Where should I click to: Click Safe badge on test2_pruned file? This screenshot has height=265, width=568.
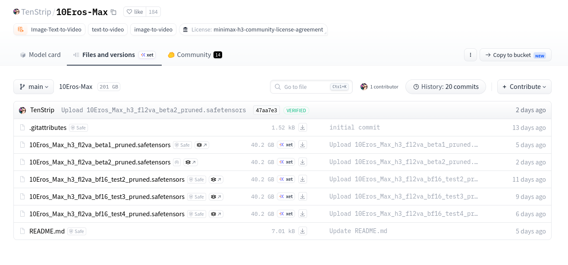tap(197, 180)
